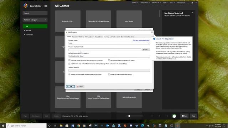Open the Platform Category dropdown
Screen dimensions: 228x128
(x=35, y=20)
